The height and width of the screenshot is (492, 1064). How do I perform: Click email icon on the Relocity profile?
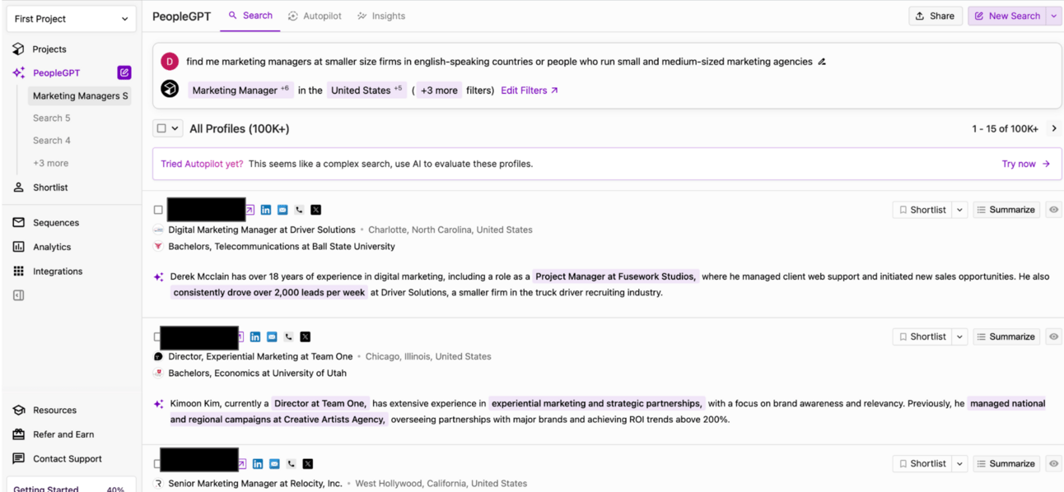(x=274, y=464)
